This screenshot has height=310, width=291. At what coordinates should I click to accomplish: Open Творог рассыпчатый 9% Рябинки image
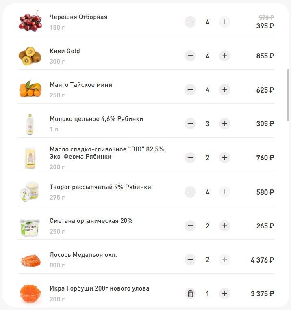click(x=30, y=192)
